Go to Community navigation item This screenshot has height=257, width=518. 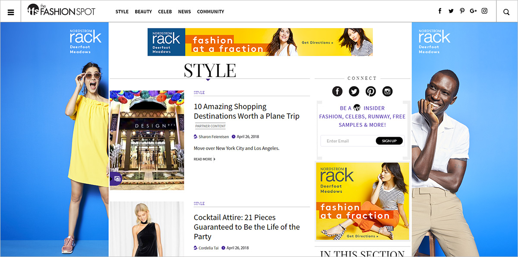tap(210, 12)
